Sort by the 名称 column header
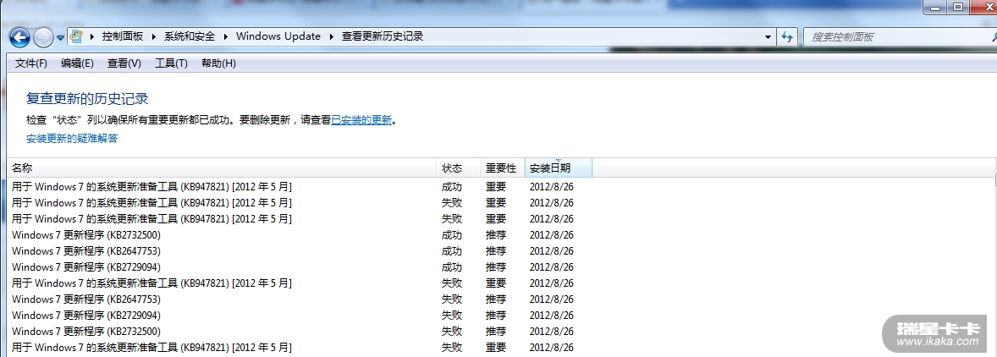 coord(221,168)
